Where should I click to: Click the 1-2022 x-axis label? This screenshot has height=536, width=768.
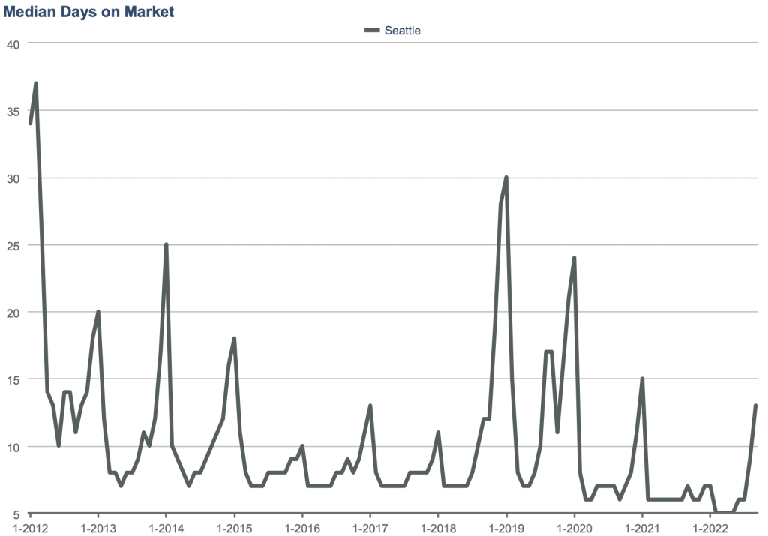(710, 527)
